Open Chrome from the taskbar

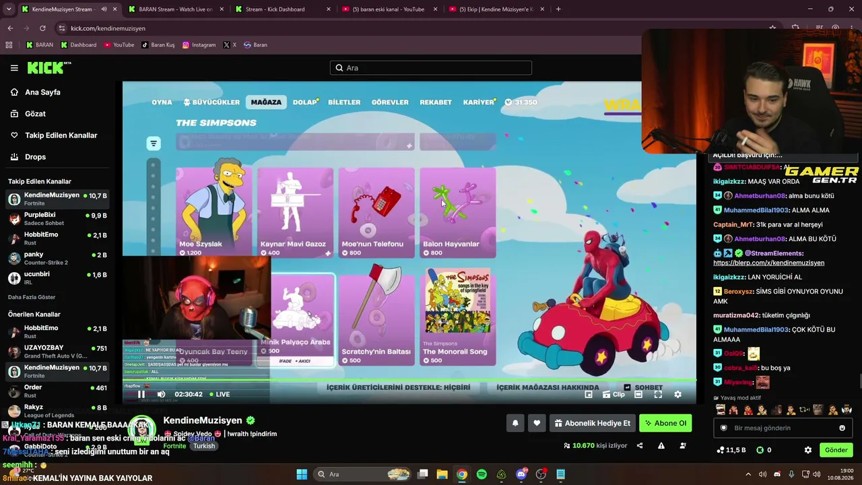click(x=461, y=474)
